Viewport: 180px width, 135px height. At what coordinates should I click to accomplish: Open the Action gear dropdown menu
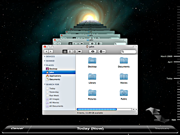[x=102, y=52]
